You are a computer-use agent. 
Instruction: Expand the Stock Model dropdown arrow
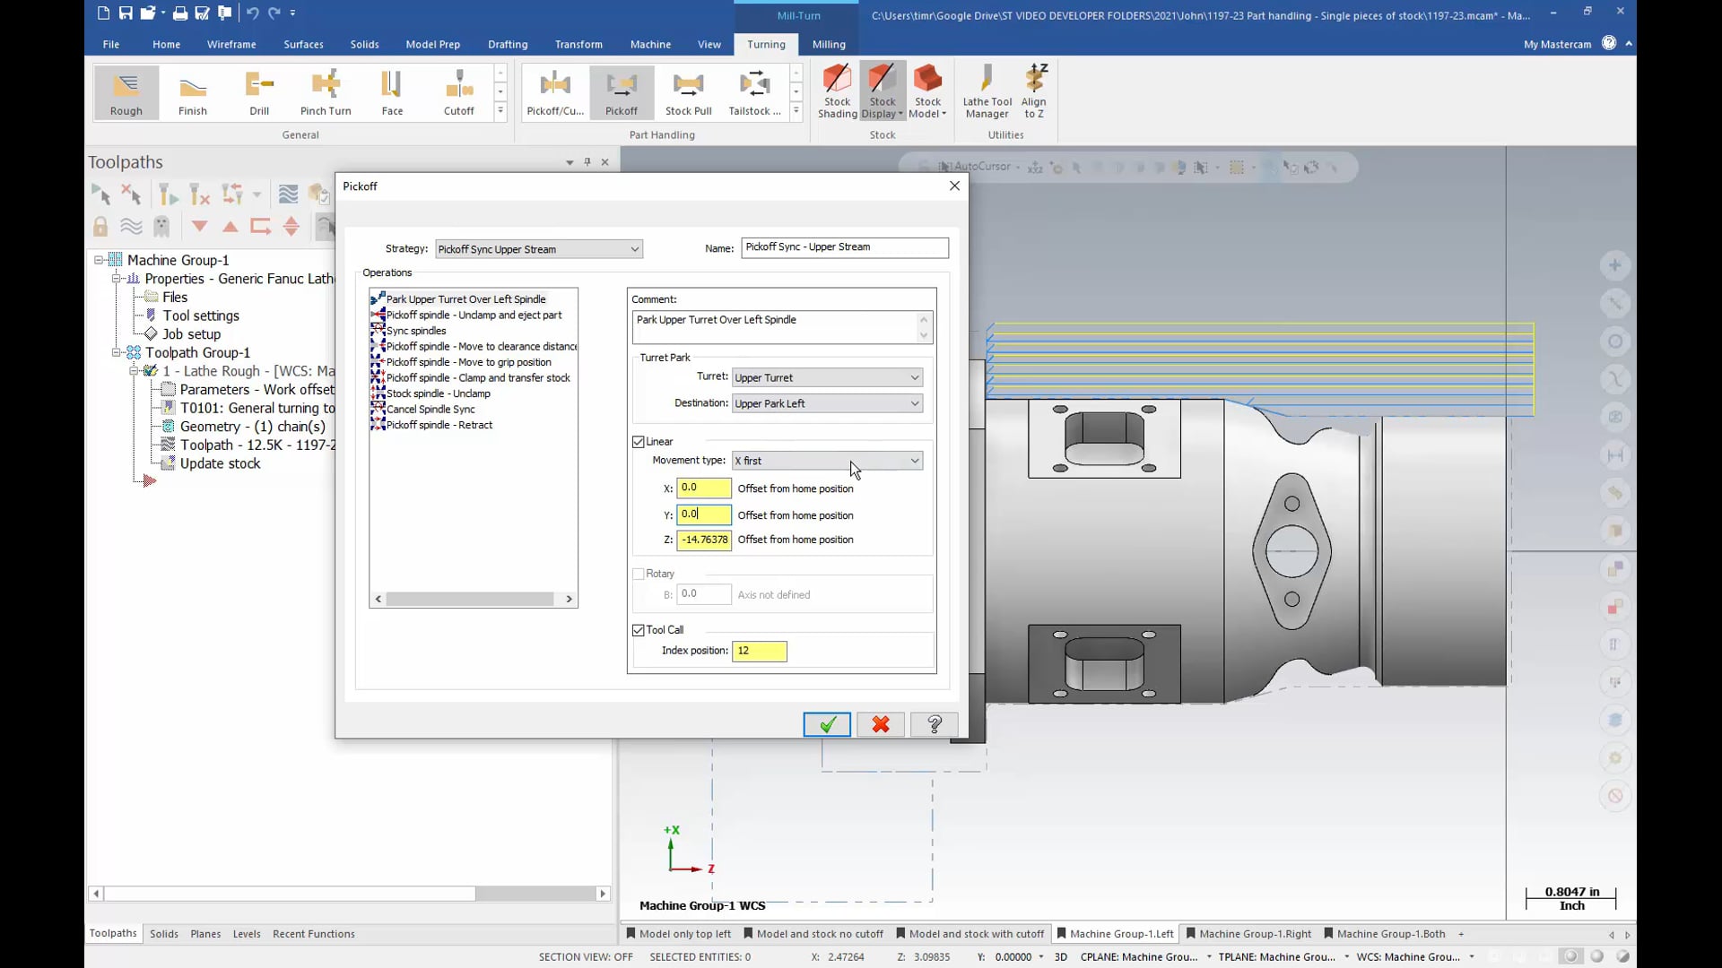(x=944, y=114)
